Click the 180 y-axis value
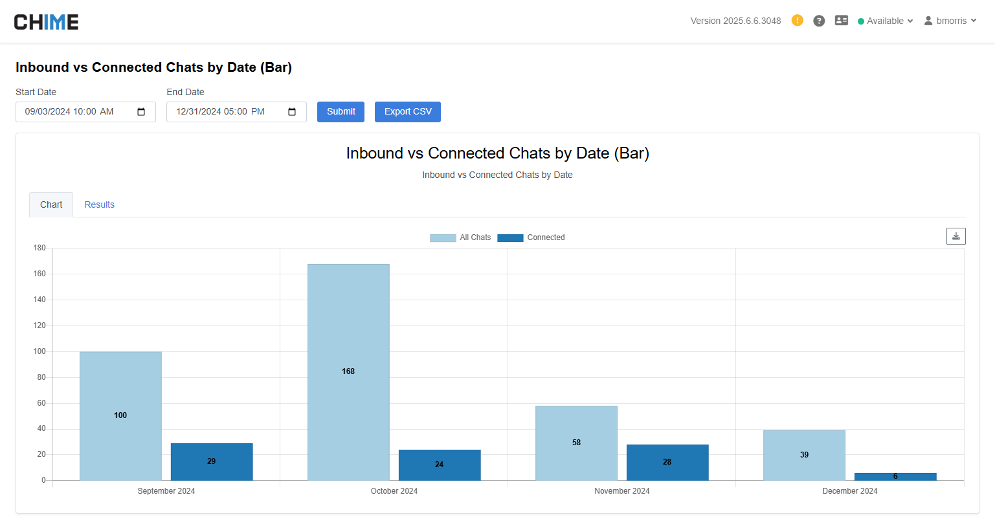 pos(39,248)
